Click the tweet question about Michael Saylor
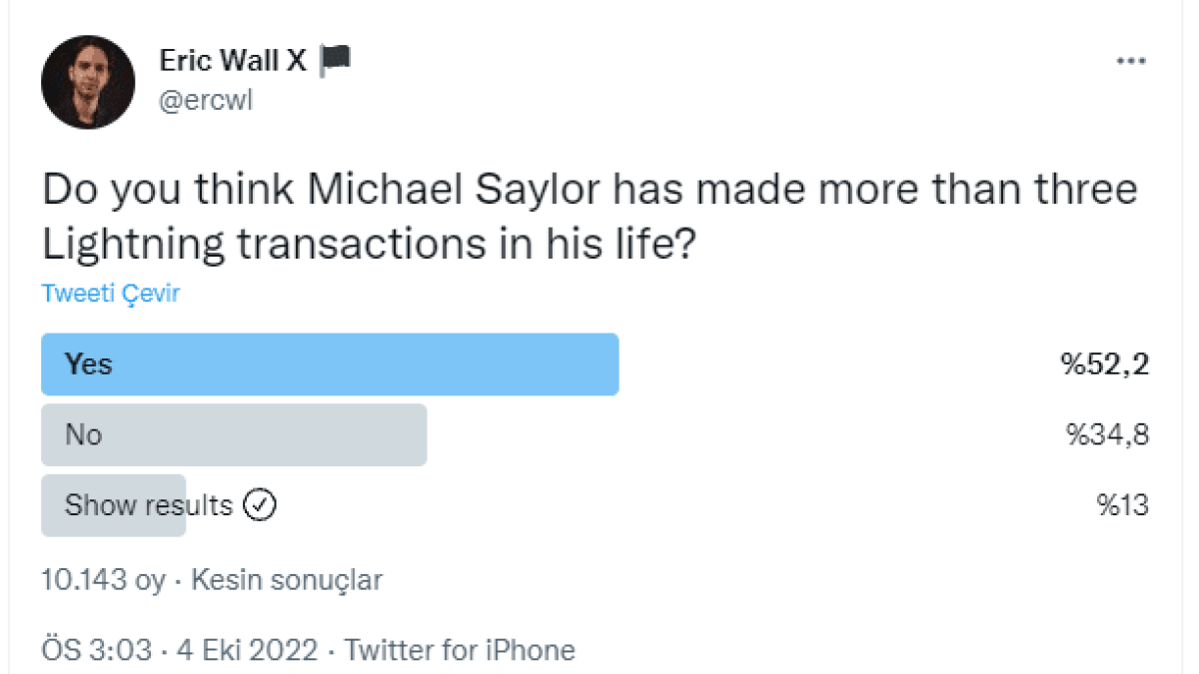The image size is (1199, 674). click(590, 191)
